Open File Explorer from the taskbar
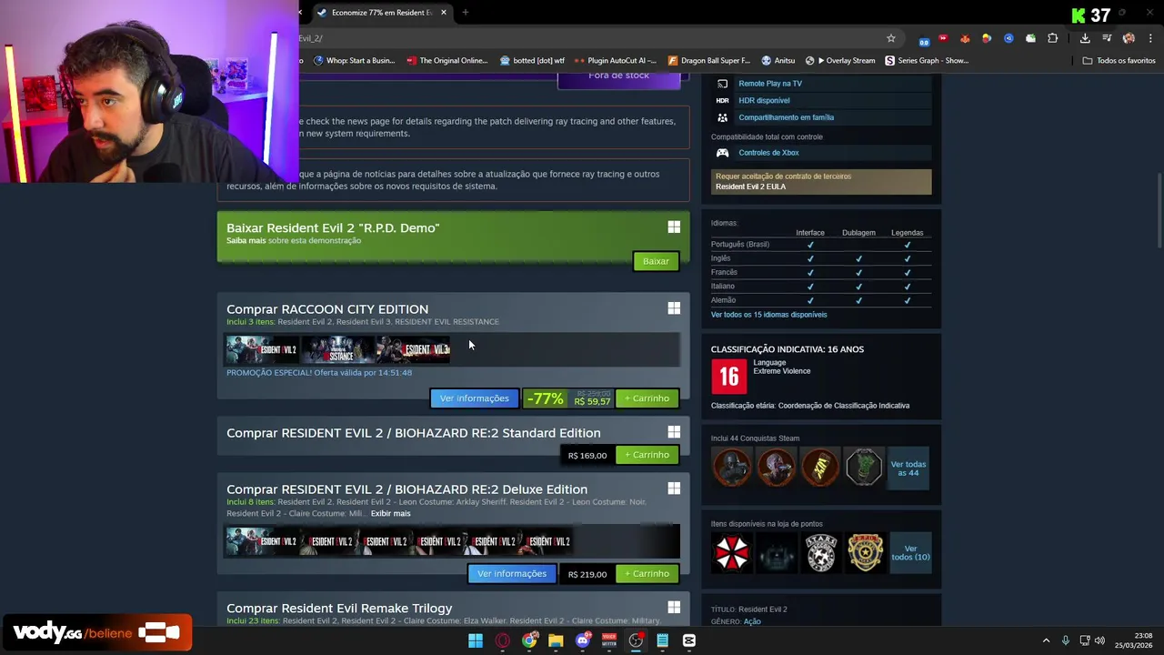Image resolution: width=1164 pixels, height=655 pixels. 556,640
